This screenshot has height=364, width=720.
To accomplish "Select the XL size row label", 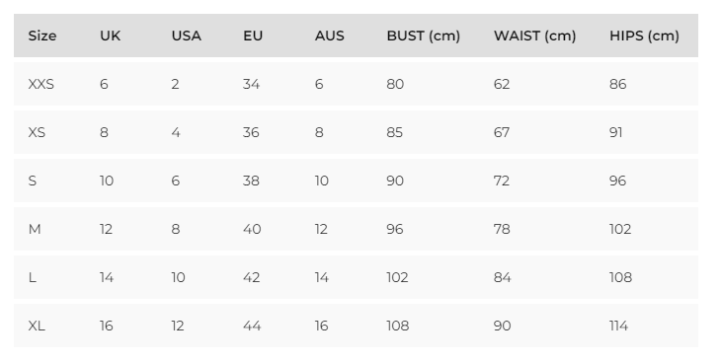I will pyautogui.click(x=37, y=326).
